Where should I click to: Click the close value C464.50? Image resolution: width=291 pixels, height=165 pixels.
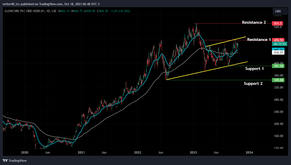point(102,11)
